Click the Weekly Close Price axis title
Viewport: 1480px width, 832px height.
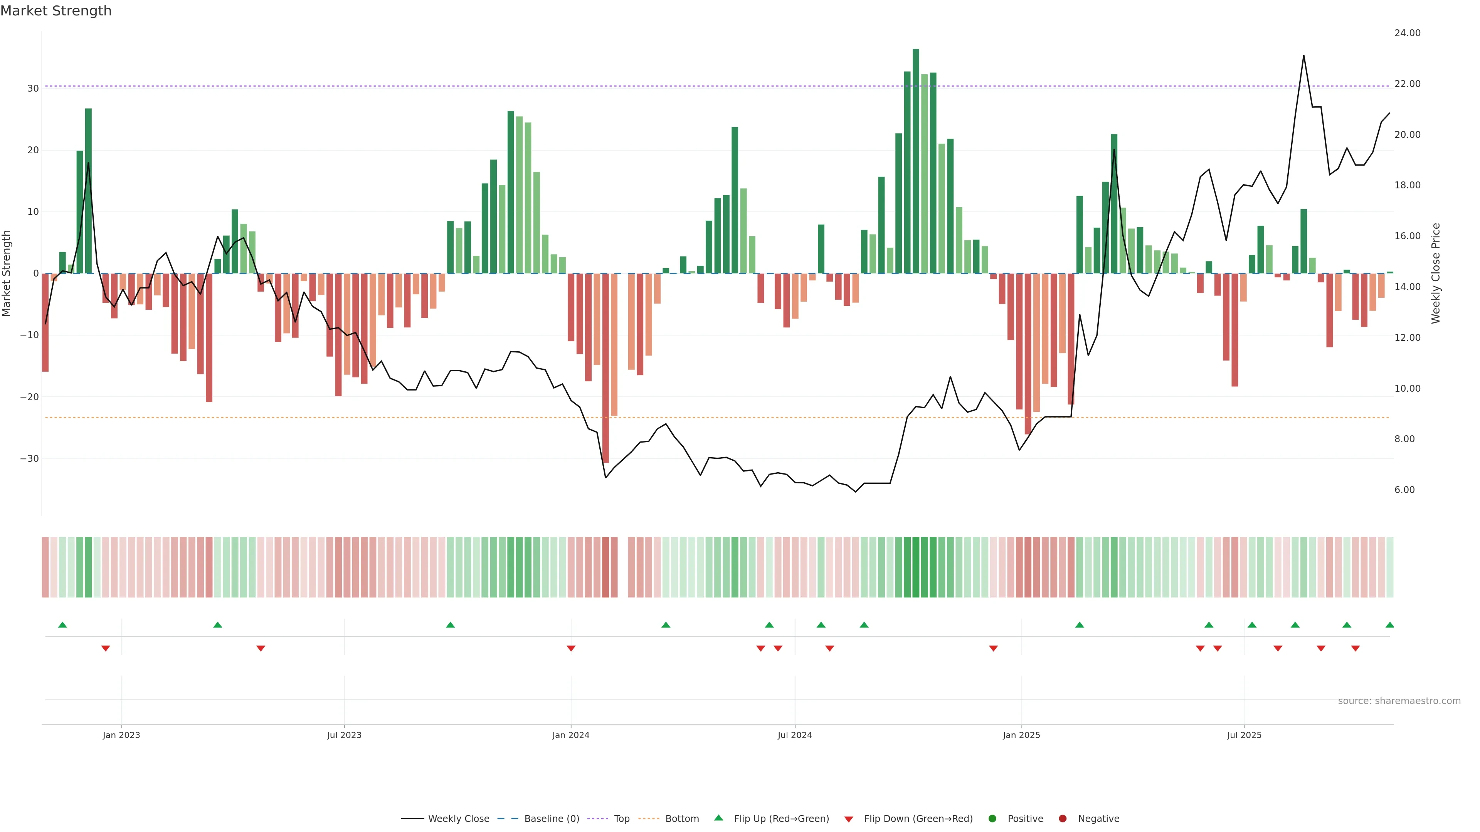coord(1436,273)
